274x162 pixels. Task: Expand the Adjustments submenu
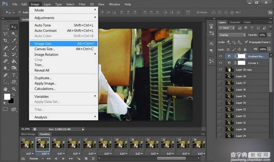(64, 18)
